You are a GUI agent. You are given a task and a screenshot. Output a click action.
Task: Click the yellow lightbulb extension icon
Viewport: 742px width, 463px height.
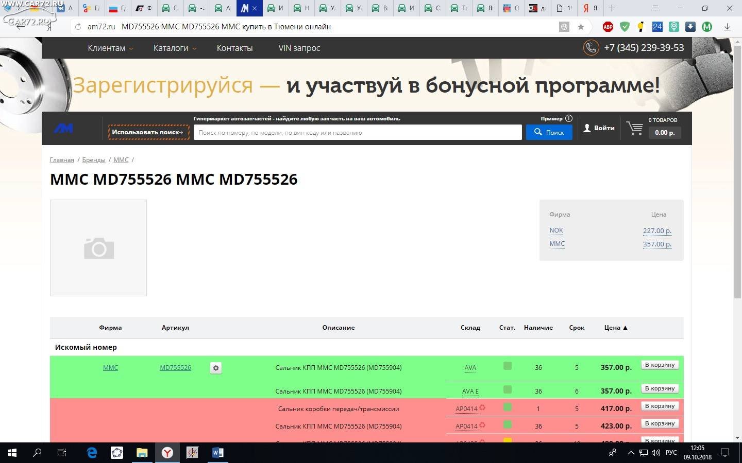[640, 27]
